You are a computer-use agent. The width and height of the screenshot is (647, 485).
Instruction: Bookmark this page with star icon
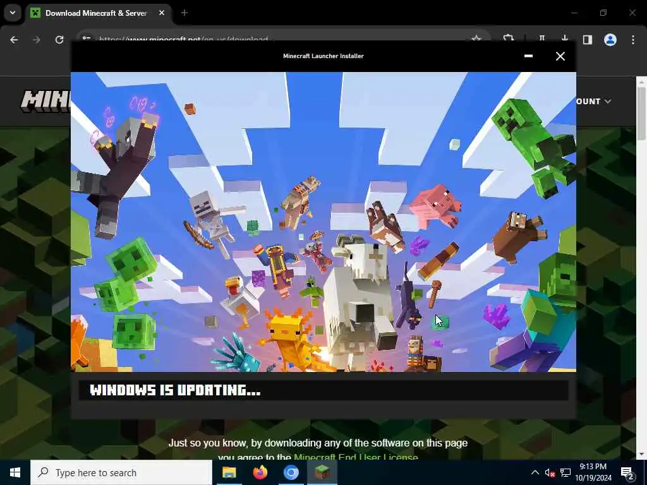click(476, 39)
